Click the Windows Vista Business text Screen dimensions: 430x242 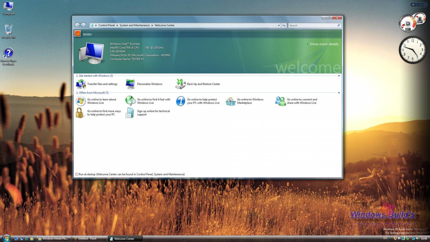pyautogui.click(x=125, y=44)
